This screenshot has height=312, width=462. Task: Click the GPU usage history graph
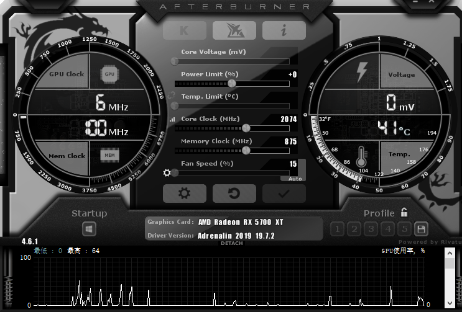pos(229,282)
